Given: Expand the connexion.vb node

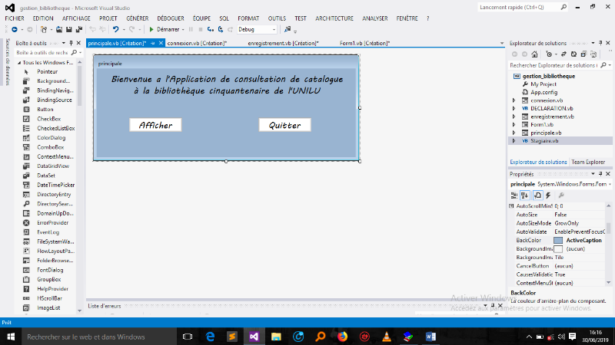Looking at the screenshot, I should 514,100.
